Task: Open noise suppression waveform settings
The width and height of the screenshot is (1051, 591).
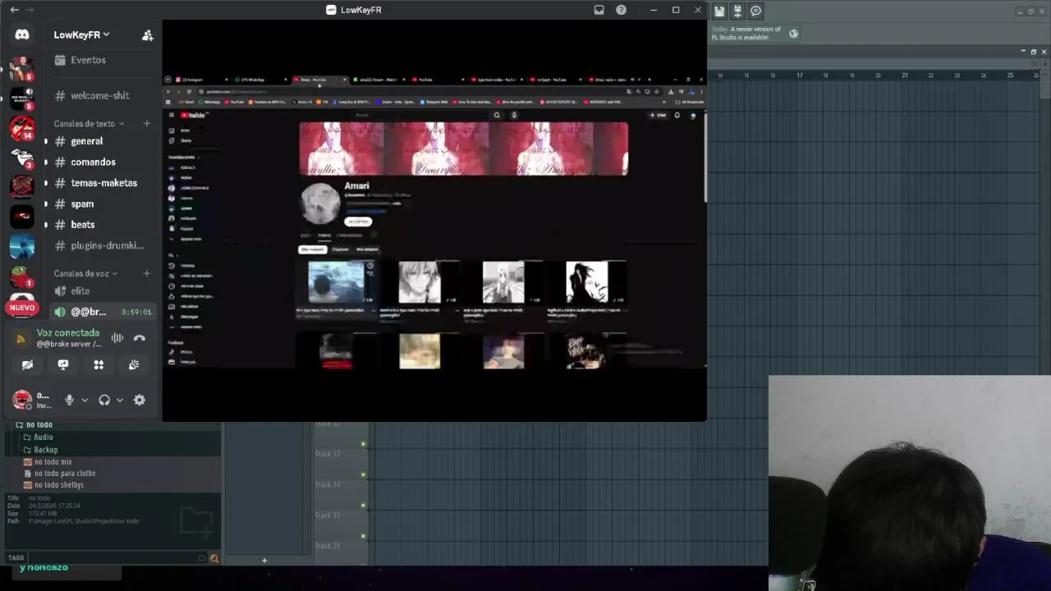Action: coord(117,338)
